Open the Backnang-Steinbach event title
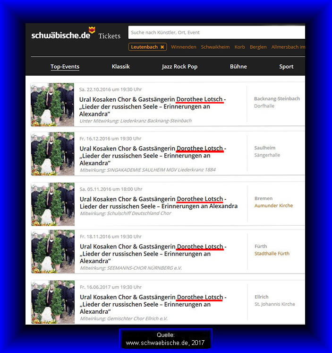 [153, 106]
